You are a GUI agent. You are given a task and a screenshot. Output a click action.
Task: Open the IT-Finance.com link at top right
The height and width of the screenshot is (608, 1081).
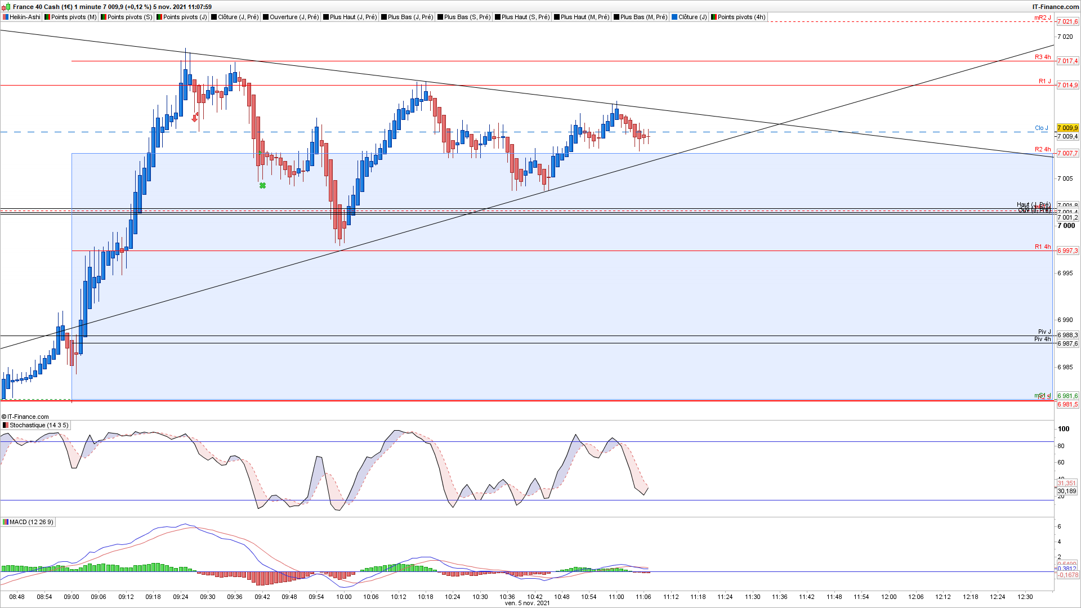point(1055,7)
